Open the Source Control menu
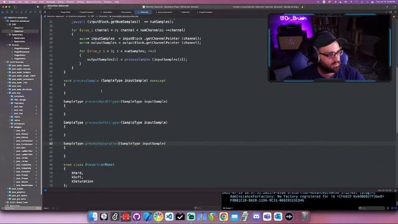 [94, 1]
